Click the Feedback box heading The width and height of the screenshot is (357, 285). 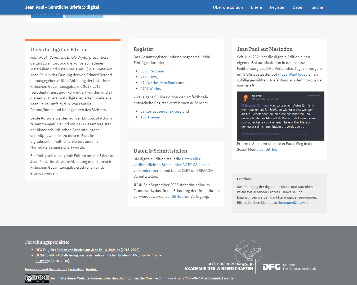click(245, 179)
